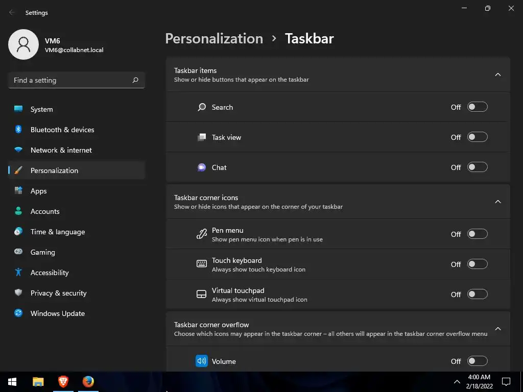
Task: Click the VM6 user profile avatar
Action: [23, 44]
